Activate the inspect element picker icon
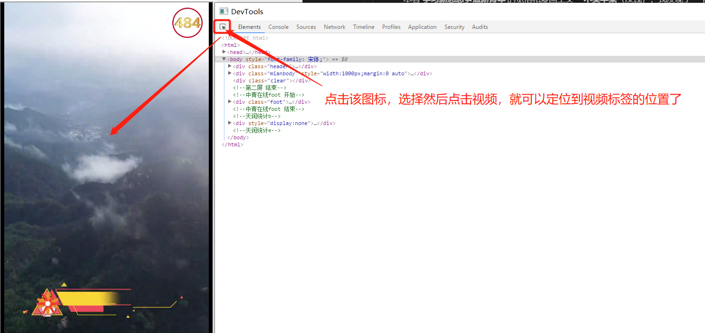Image resolution: width=705 pixels, height=333 pixels. tap(223, 27)
